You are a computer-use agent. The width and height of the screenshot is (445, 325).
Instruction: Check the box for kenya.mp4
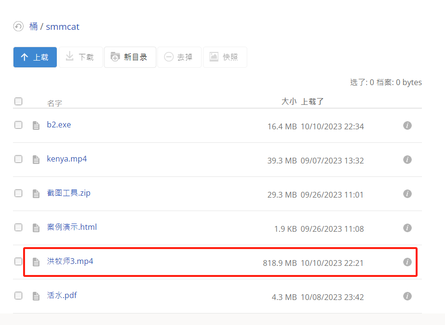[x=18, y=159]
